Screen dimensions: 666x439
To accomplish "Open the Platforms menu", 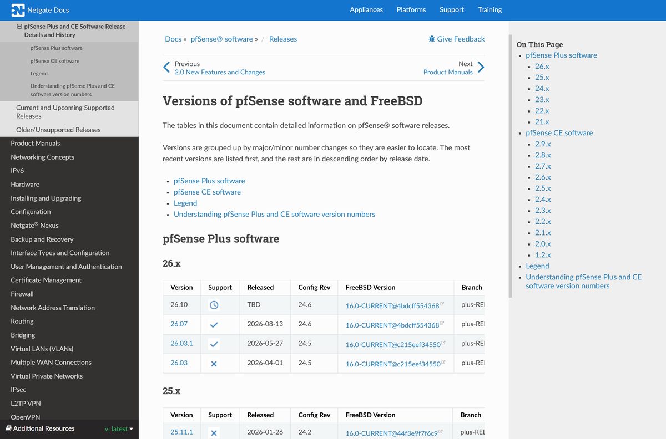I will coord(411,9).
